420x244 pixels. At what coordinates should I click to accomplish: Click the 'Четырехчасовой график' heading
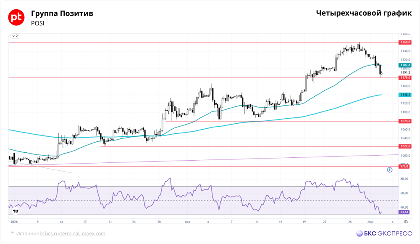click(x=364, y=13)
